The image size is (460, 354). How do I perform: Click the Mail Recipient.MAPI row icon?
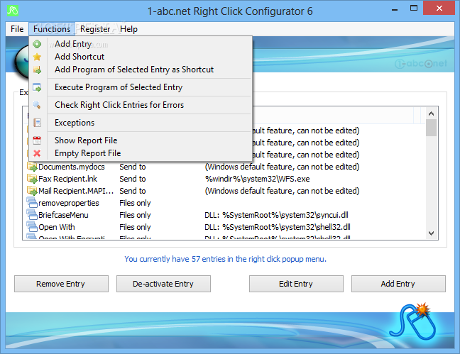coord(32,191)
